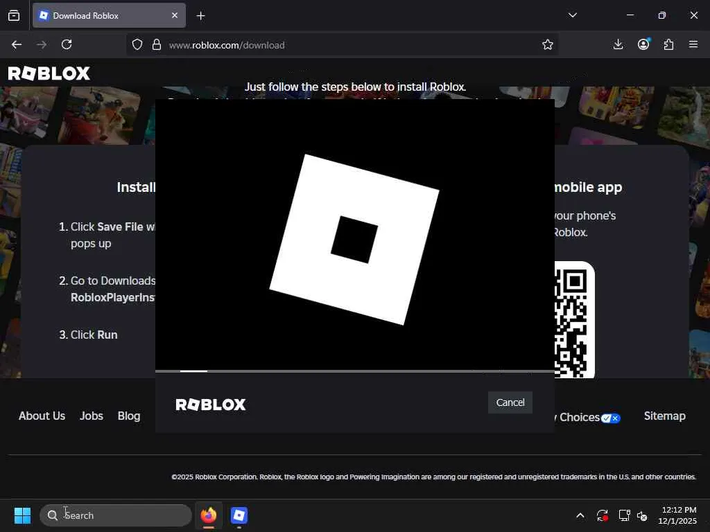Open the extensions puzzle icon
710x532 pixels.
coord(668,44)
